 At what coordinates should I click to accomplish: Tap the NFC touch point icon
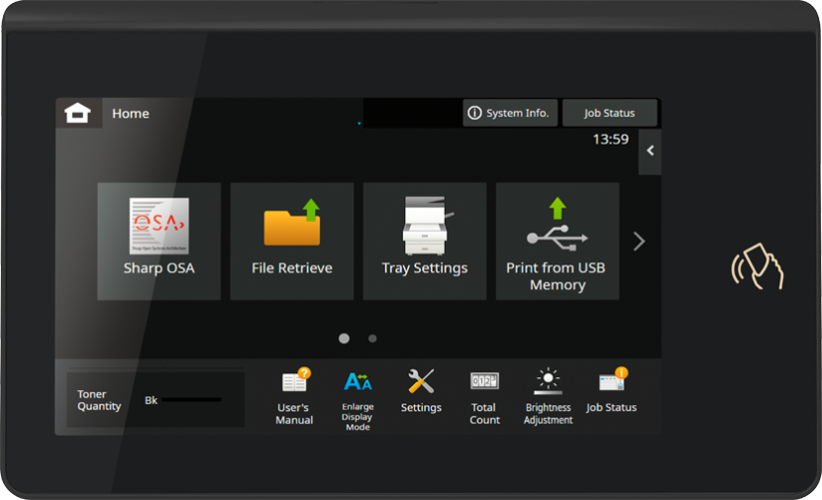click(757, 266)
